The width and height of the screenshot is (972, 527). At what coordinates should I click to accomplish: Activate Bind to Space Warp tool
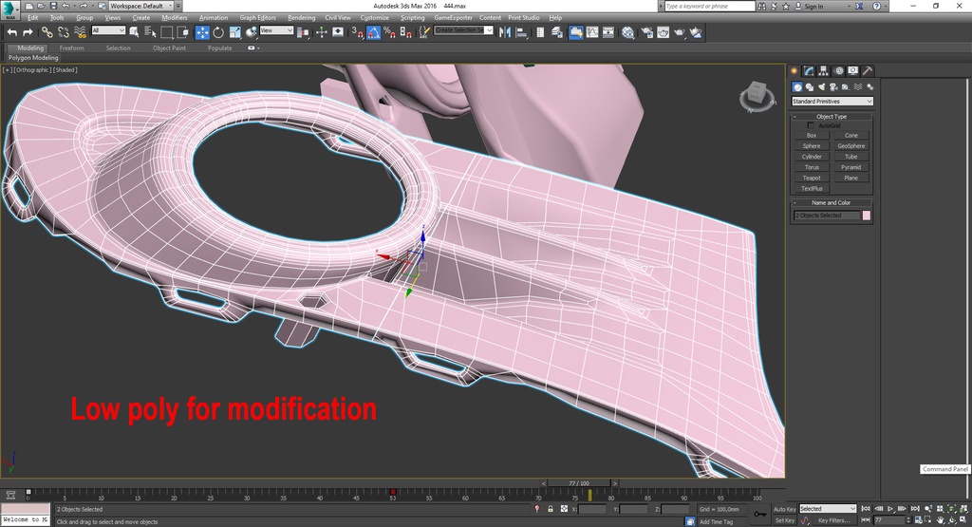(80, 32)
